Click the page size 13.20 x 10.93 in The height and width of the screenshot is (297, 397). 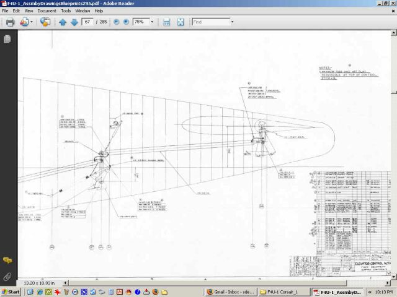(39, 283)
